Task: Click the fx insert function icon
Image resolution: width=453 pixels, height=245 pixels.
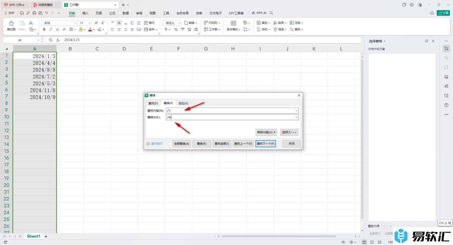Action: click(x=58, y=40)
